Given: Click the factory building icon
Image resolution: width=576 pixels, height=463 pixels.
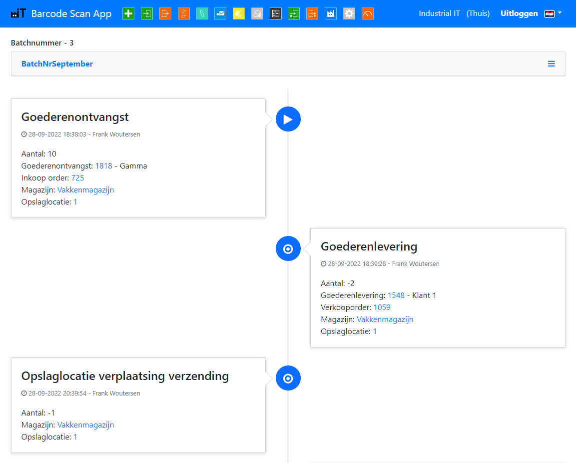Looking at the screenshot, I should pos(330,13).
